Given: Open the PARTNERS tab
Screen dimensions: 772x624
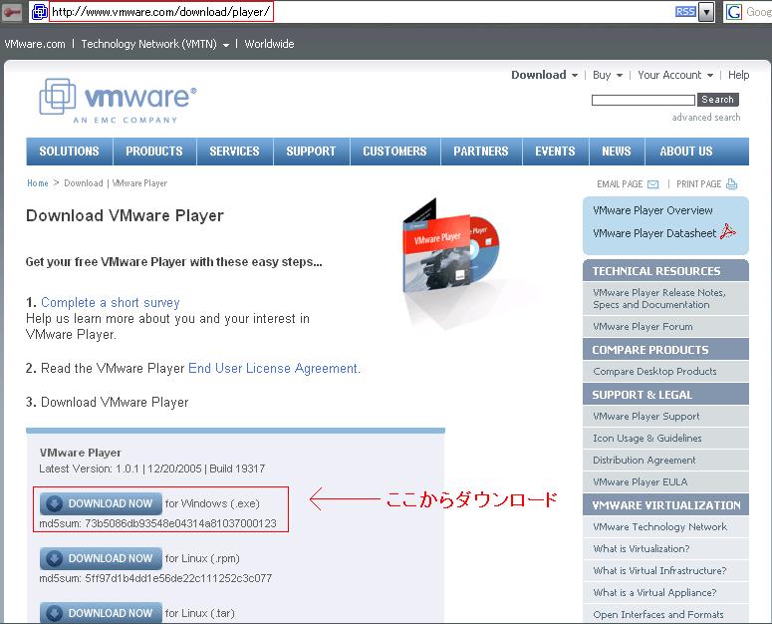Looking at the screenshot, I should click(481, 152).
